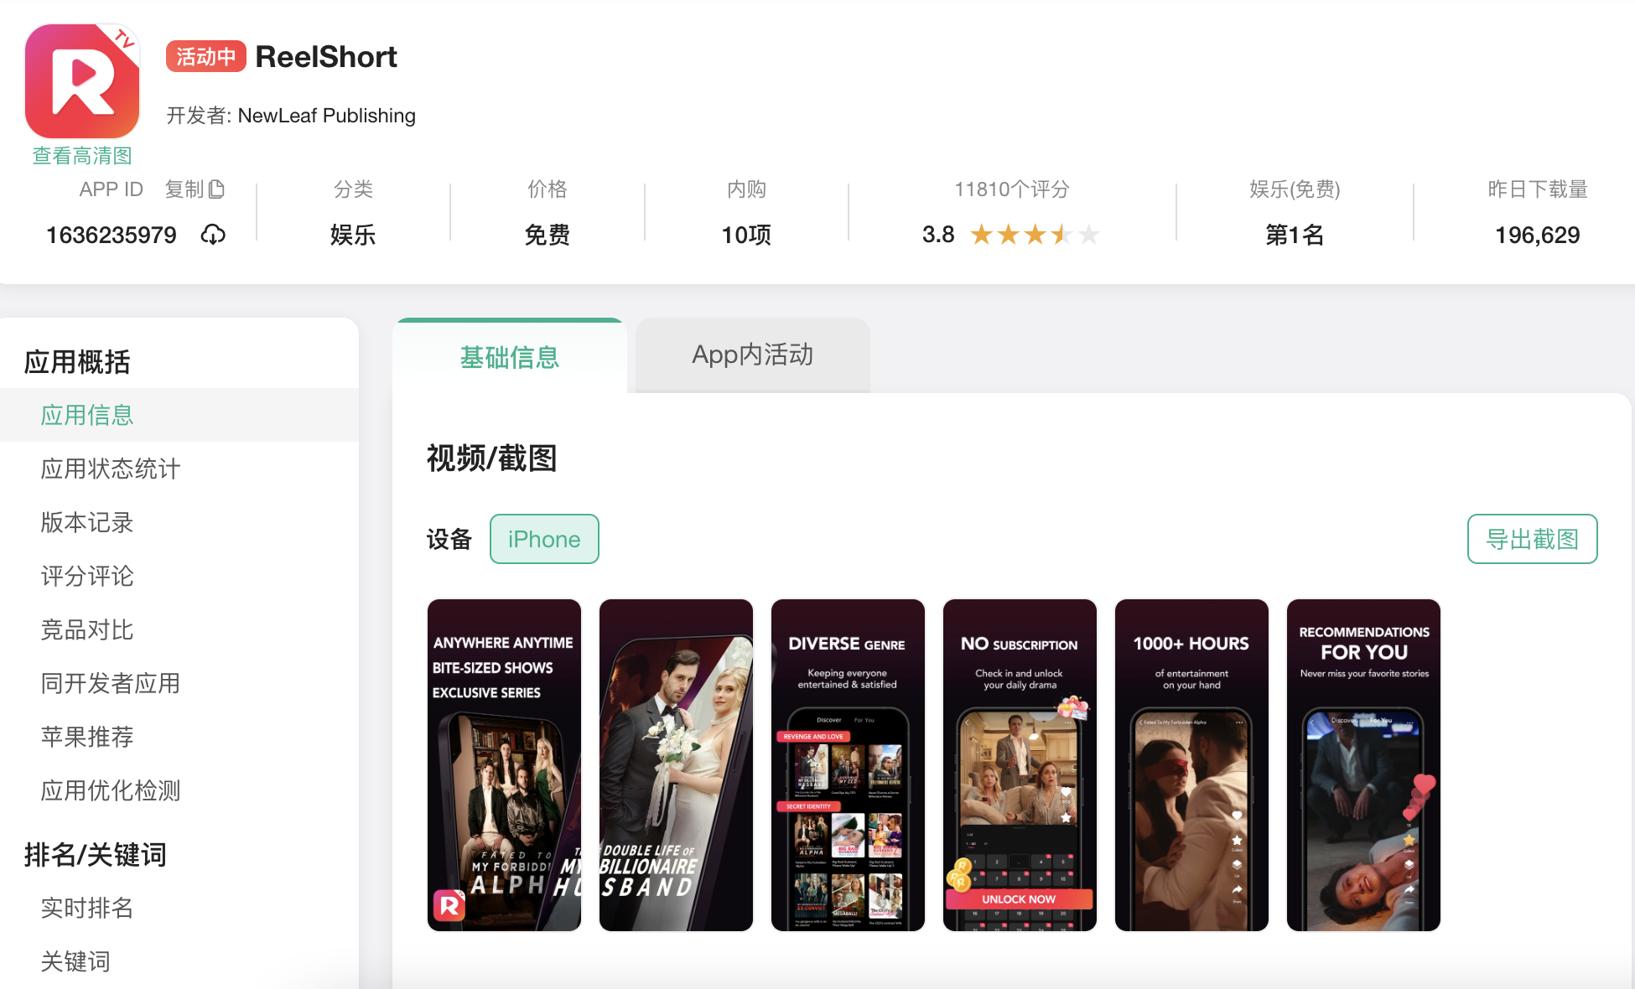
Task: Click 排名/关键词 sidebar heading
Action: (96, 855)
